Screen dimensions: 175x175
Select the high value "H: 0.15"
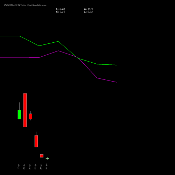point(89,9)
